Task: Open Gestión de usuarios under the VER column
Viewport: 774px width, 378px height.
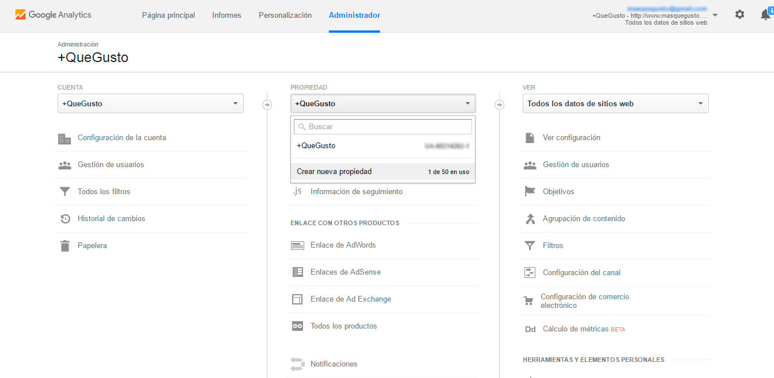Action: [576, 165]
